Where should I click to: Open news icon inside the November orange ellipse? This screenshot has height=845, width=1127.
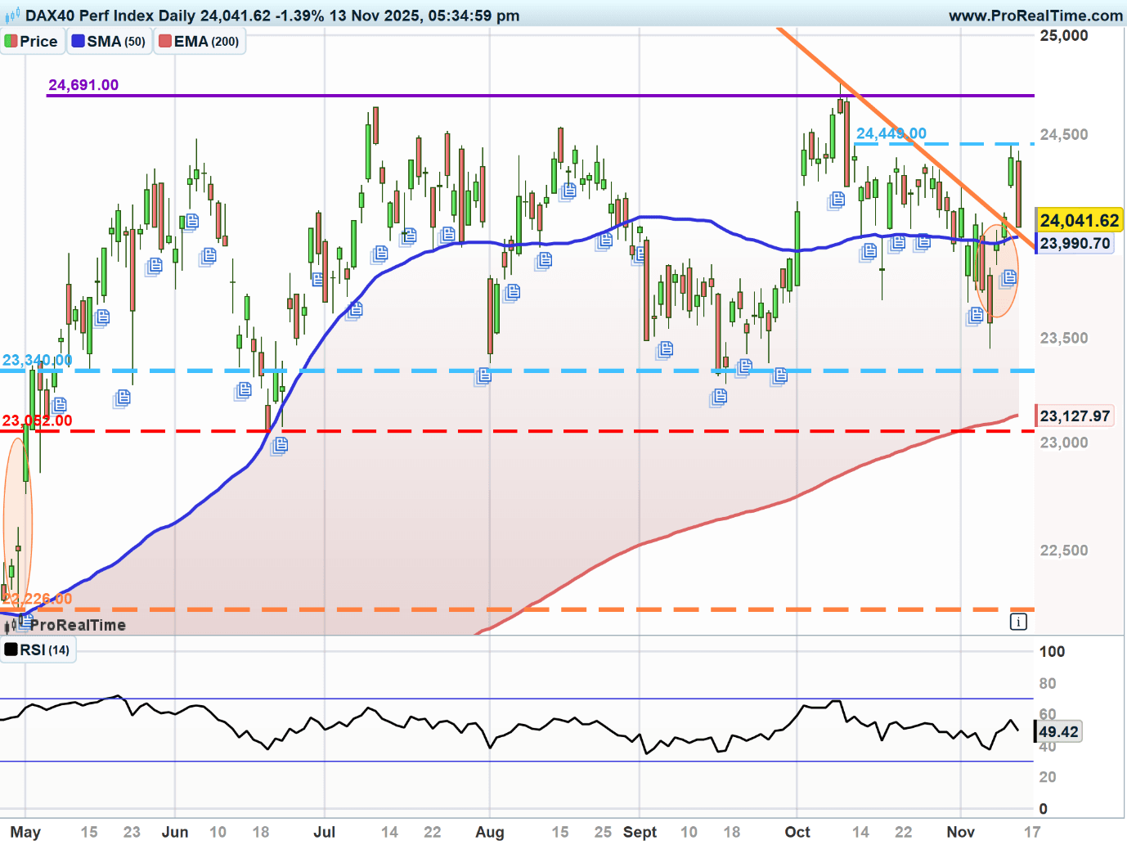click(1008, 278)
